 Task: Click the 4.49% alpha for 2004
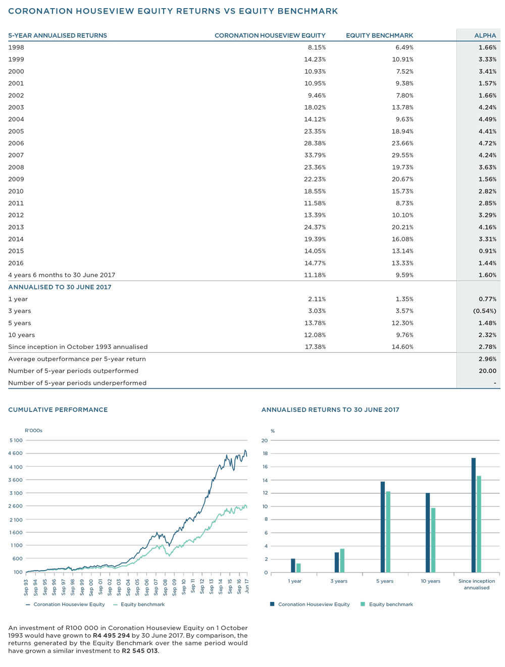click(487, 120)
